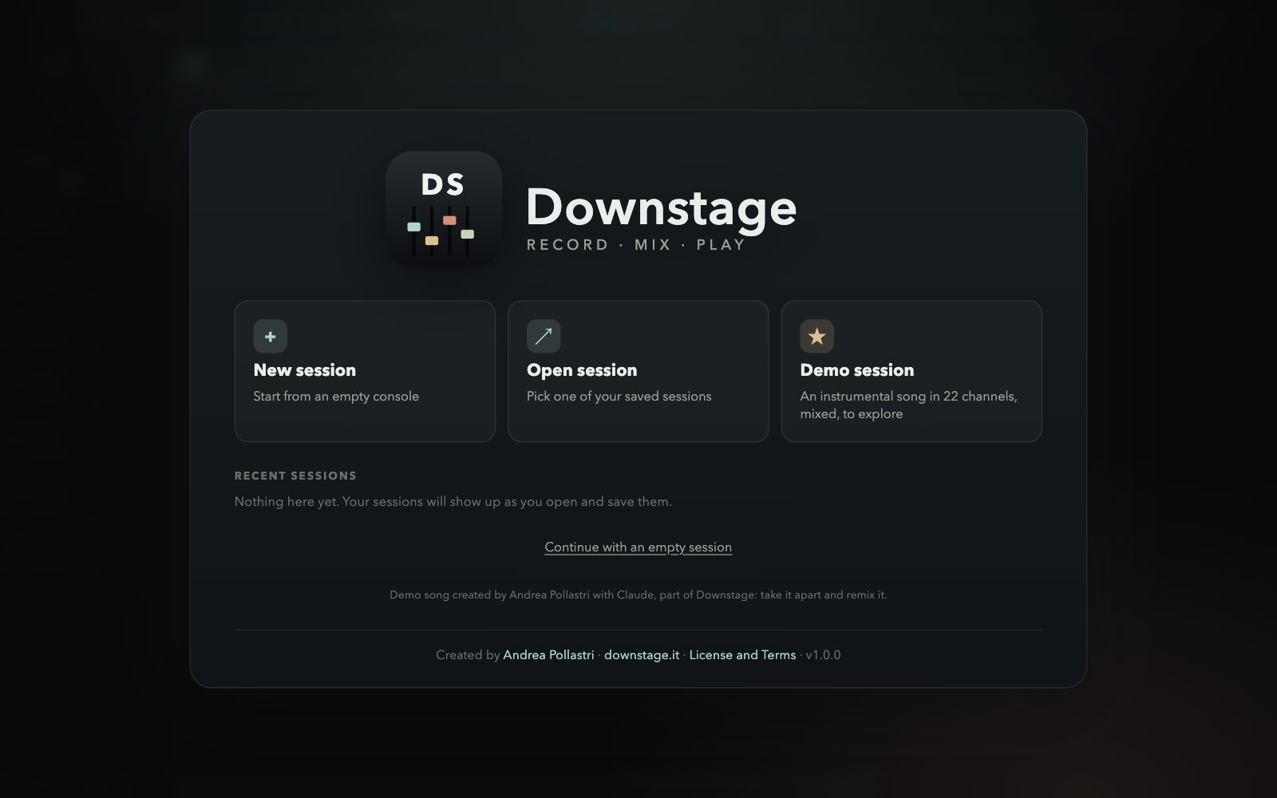Viewport: 1277px width, 798px height.
Task: Click 'Pick one of your saved sessions' text
Action: click(619, 397)
